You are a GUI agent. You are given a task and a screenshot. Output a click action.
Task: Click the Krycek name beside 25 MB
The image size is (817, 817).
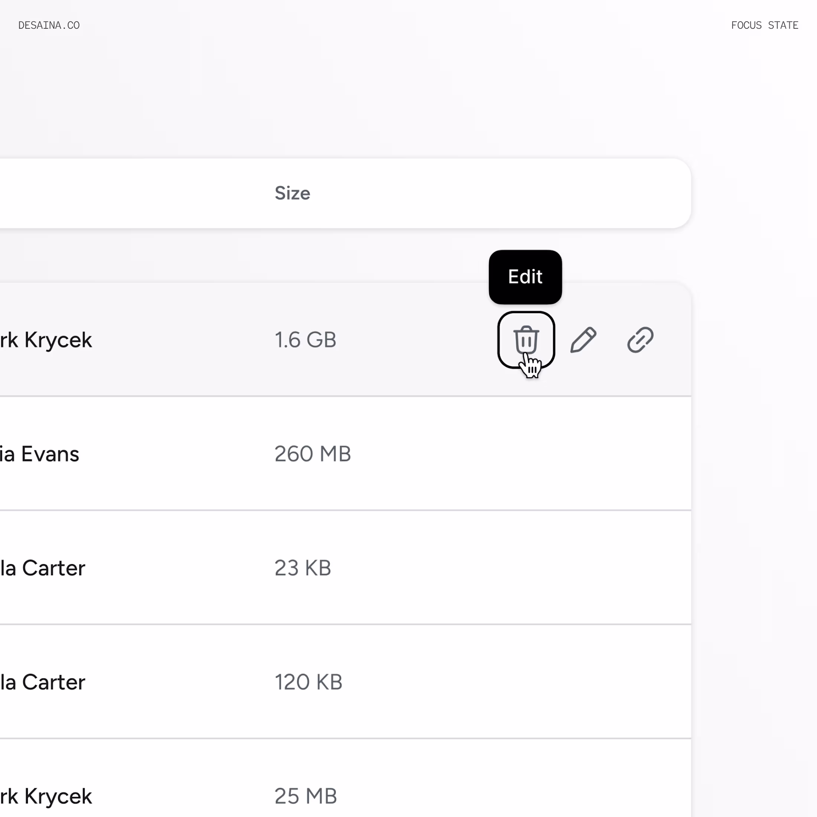46,796
